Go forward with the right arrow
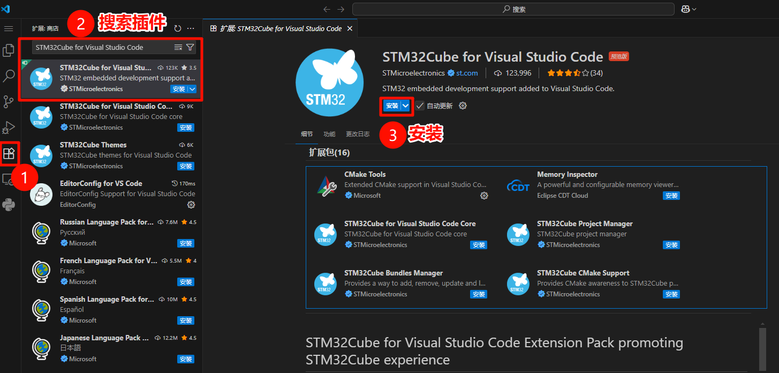Image resolution: width=779 pixels, height=373 pixels. coord(341,9)
